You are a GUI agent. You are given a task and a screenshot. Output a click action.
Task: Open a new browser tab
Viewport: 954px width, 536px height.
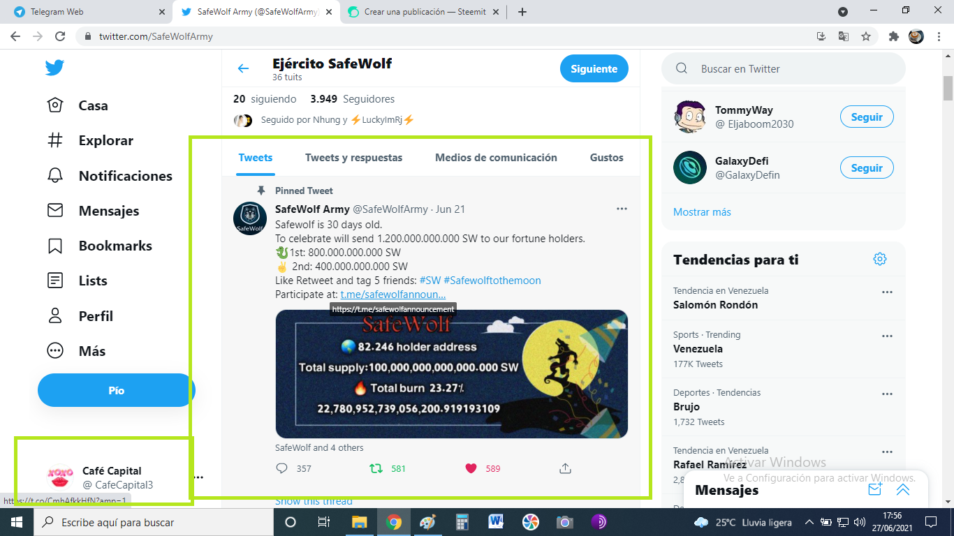[522, 12]
